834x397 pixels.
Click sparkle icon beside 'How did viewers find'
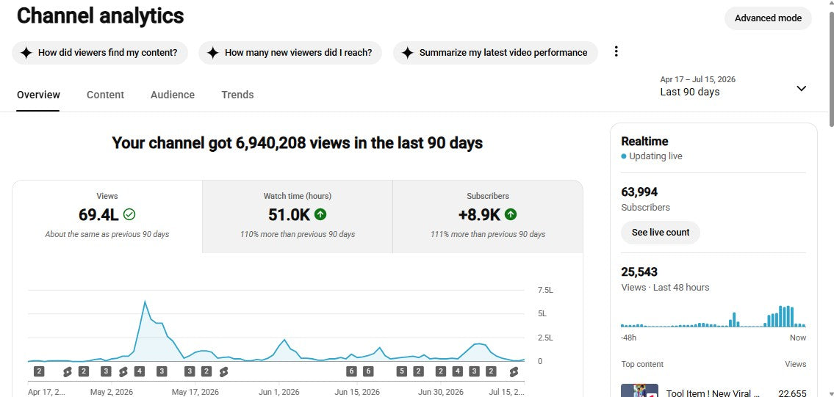(26, 53)
